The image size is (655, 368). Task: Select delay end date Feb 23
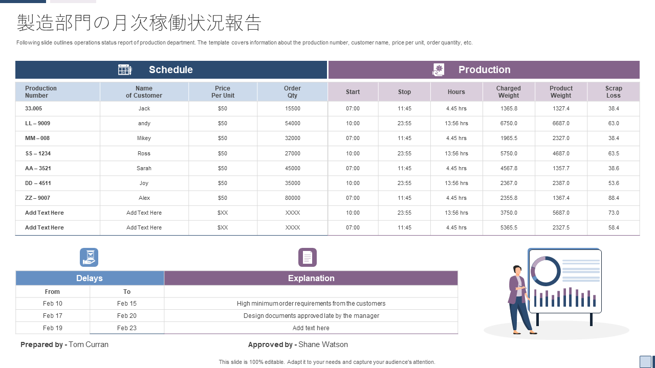click(127, 328)
